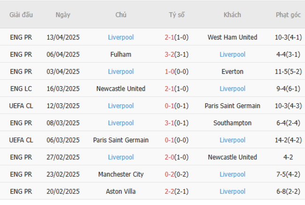Image resolution: width=305 pixels, height=205 pixels.
Task: Click the "Phạt góc" column header
Action: tap(288, 15)
